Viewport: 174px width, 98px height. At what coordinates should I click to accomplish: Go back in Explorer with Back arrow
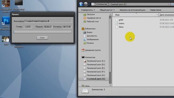point(81,4)
